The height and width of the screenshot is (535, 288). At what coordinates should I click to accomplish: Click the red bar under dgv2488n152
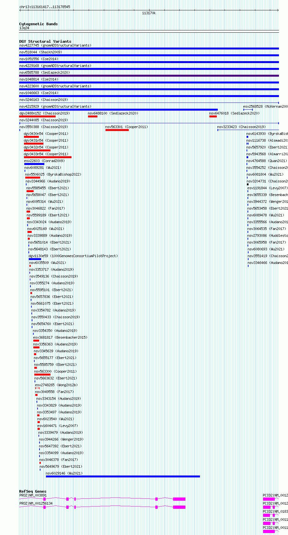point(38,116)
